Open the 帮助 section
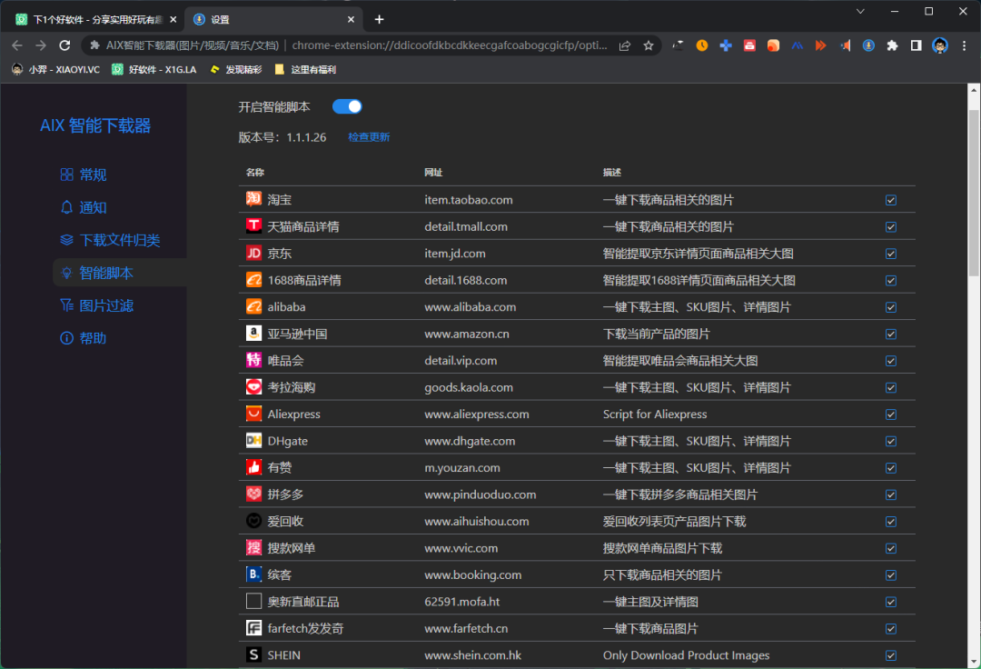 click(x=84, y=338)
